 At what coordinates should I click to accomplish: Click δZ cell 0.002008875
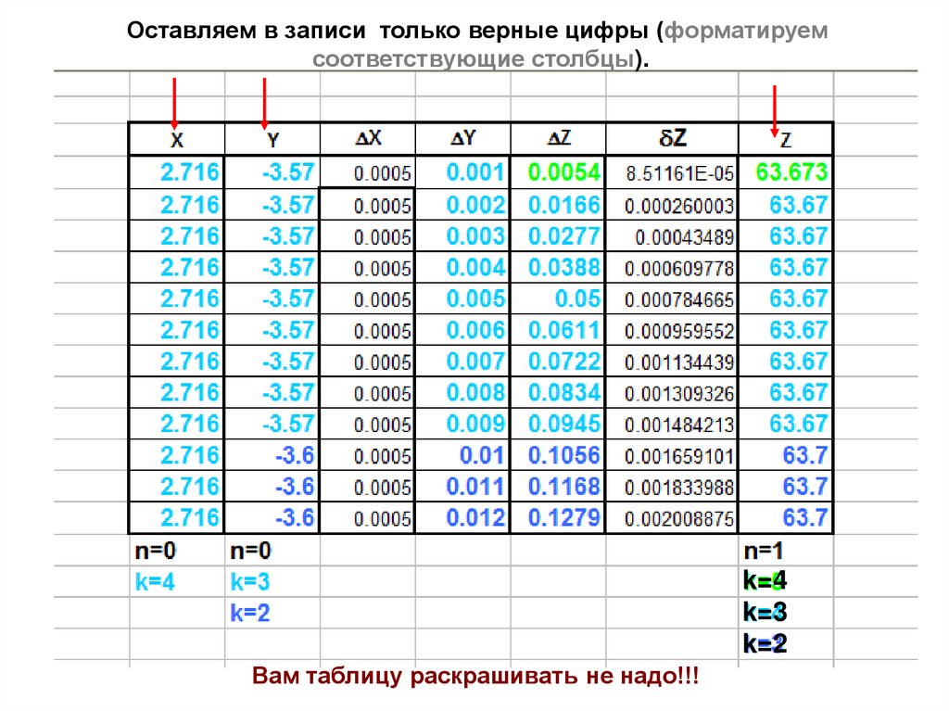point(672,519)
